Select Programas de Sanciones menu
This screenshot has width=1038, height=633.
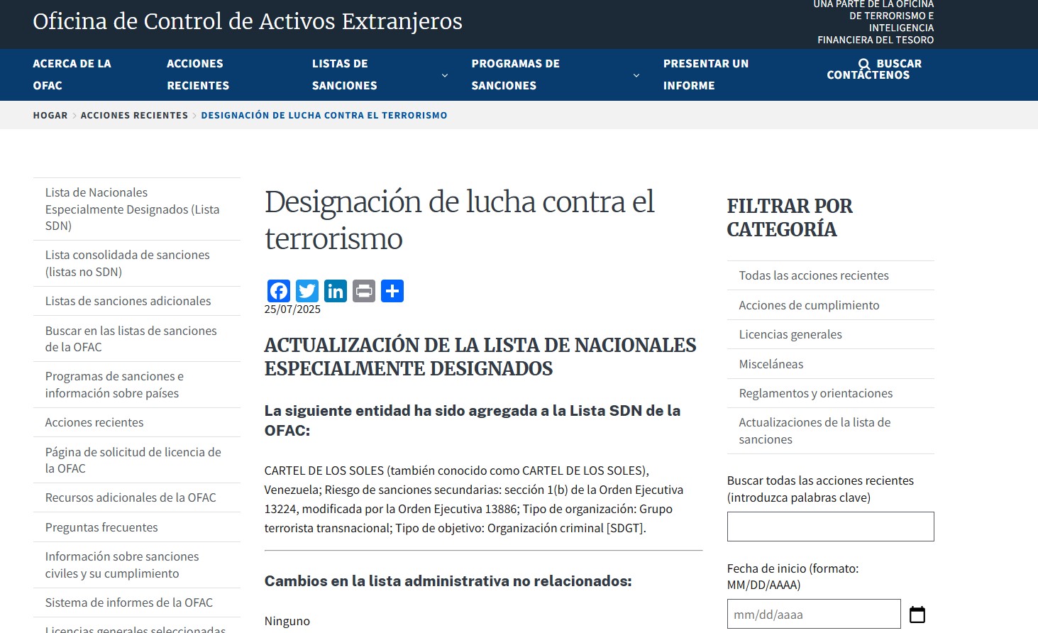[515, 75]
